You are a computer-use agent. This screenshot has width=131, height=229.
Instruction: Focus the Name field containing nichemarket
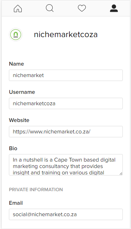(x=66, y=75)
